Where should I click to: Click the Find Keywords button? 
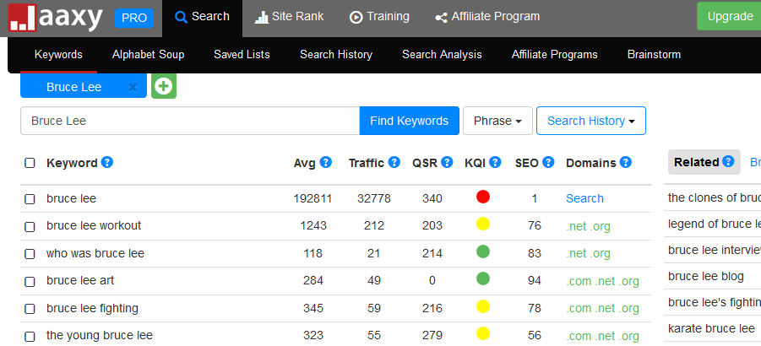tap(409, 121)
